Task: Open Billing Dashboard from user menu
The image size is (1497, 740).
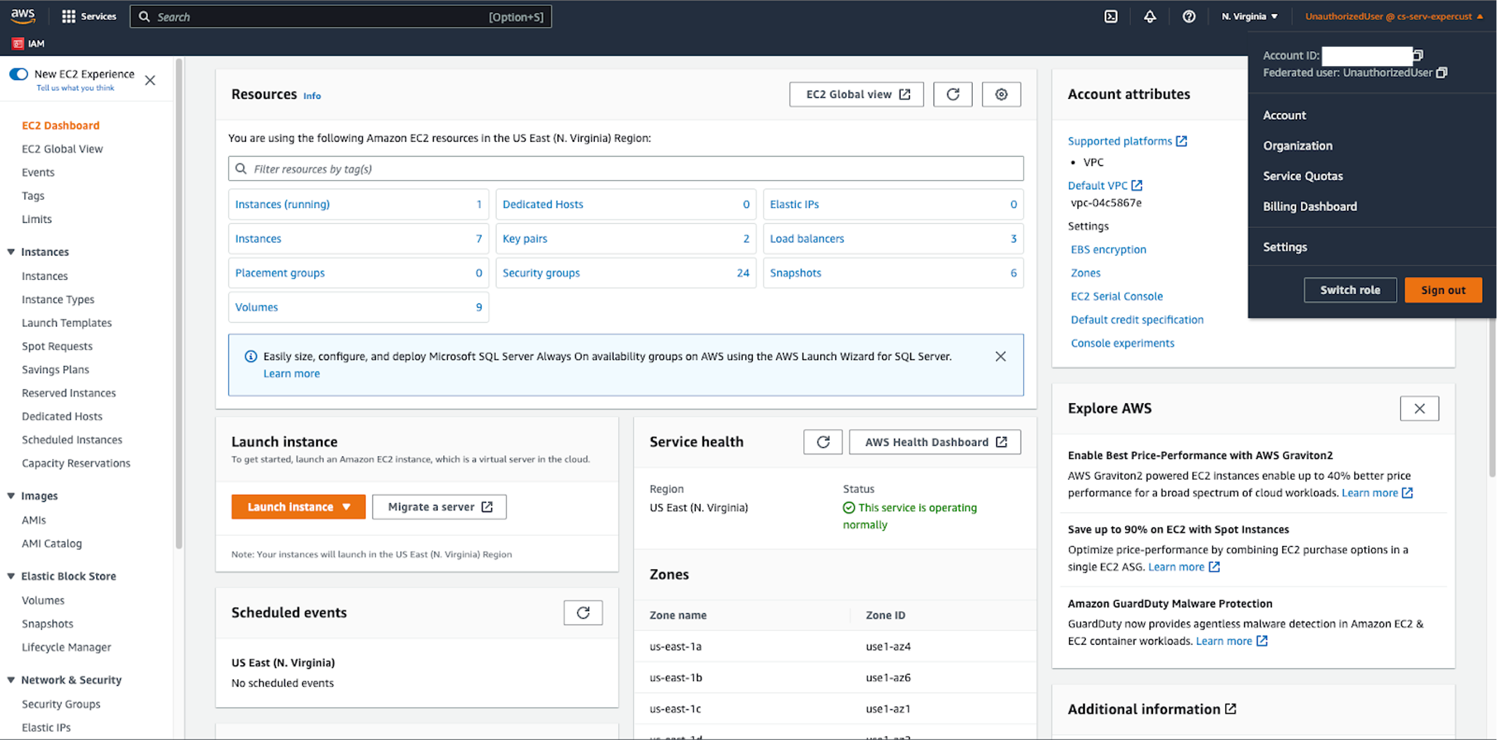Action: point(1309,206)
